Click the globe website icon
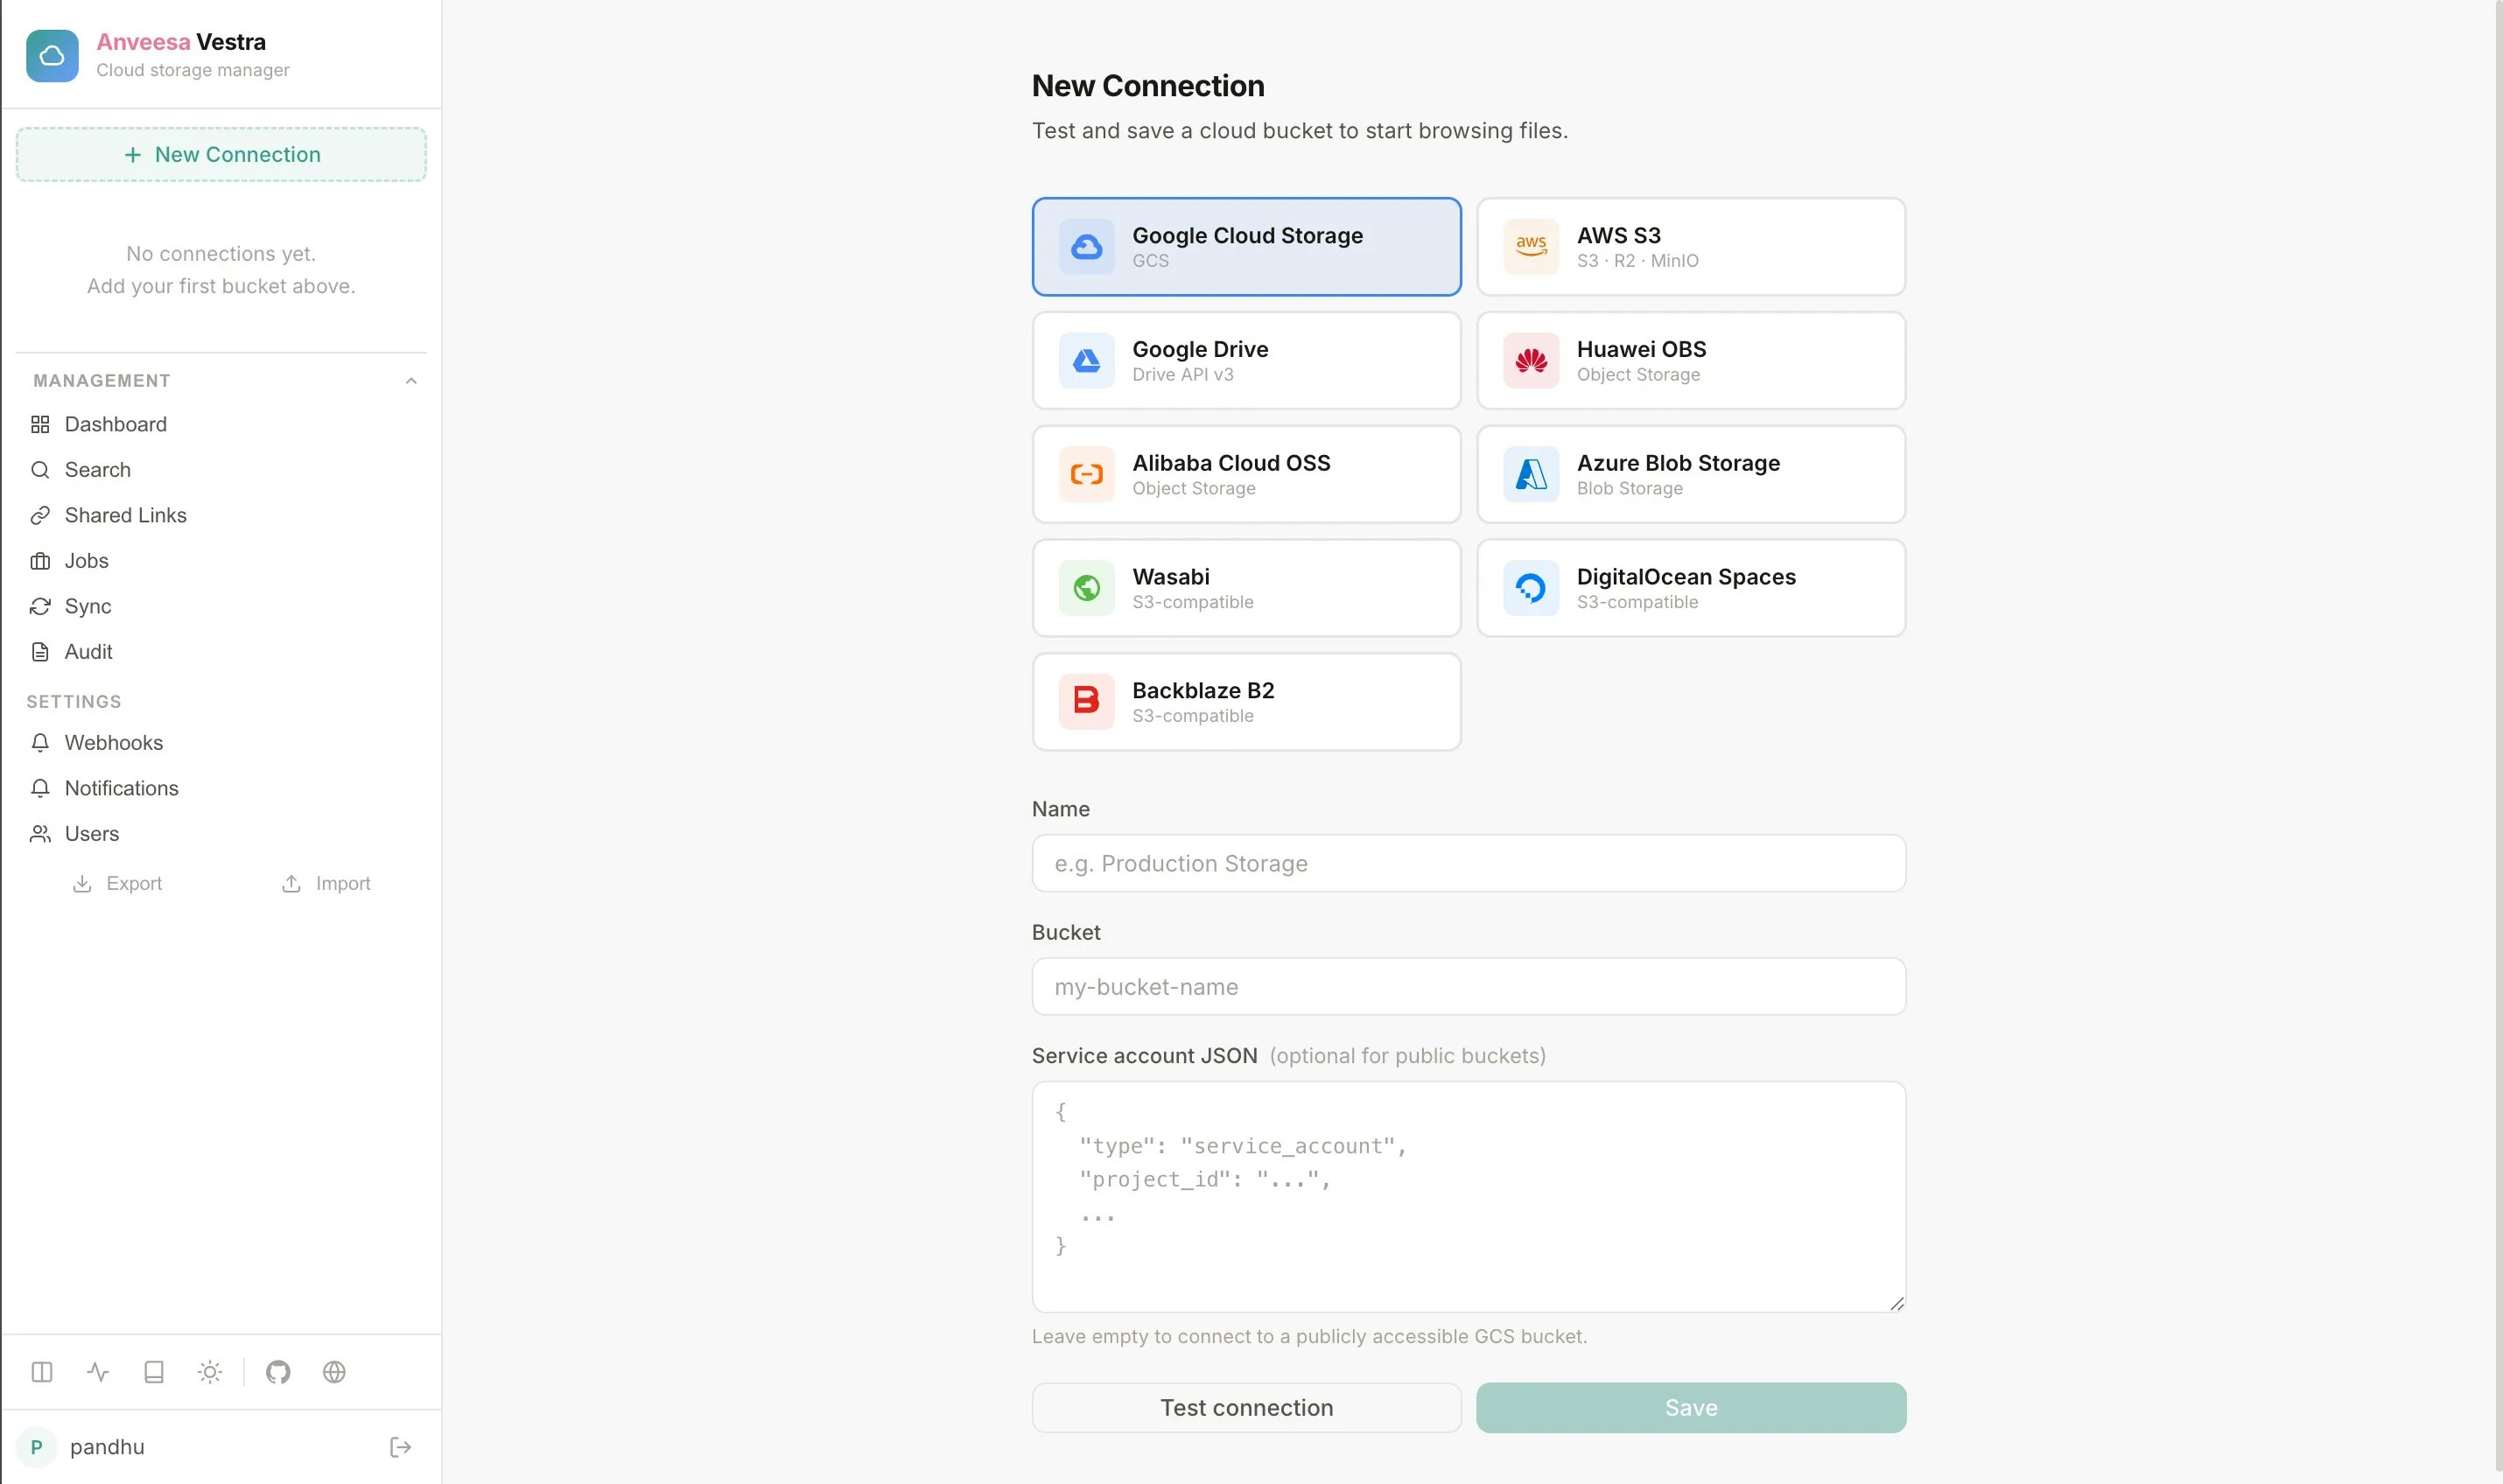 pyautogui.click(x=334, y=1372)
